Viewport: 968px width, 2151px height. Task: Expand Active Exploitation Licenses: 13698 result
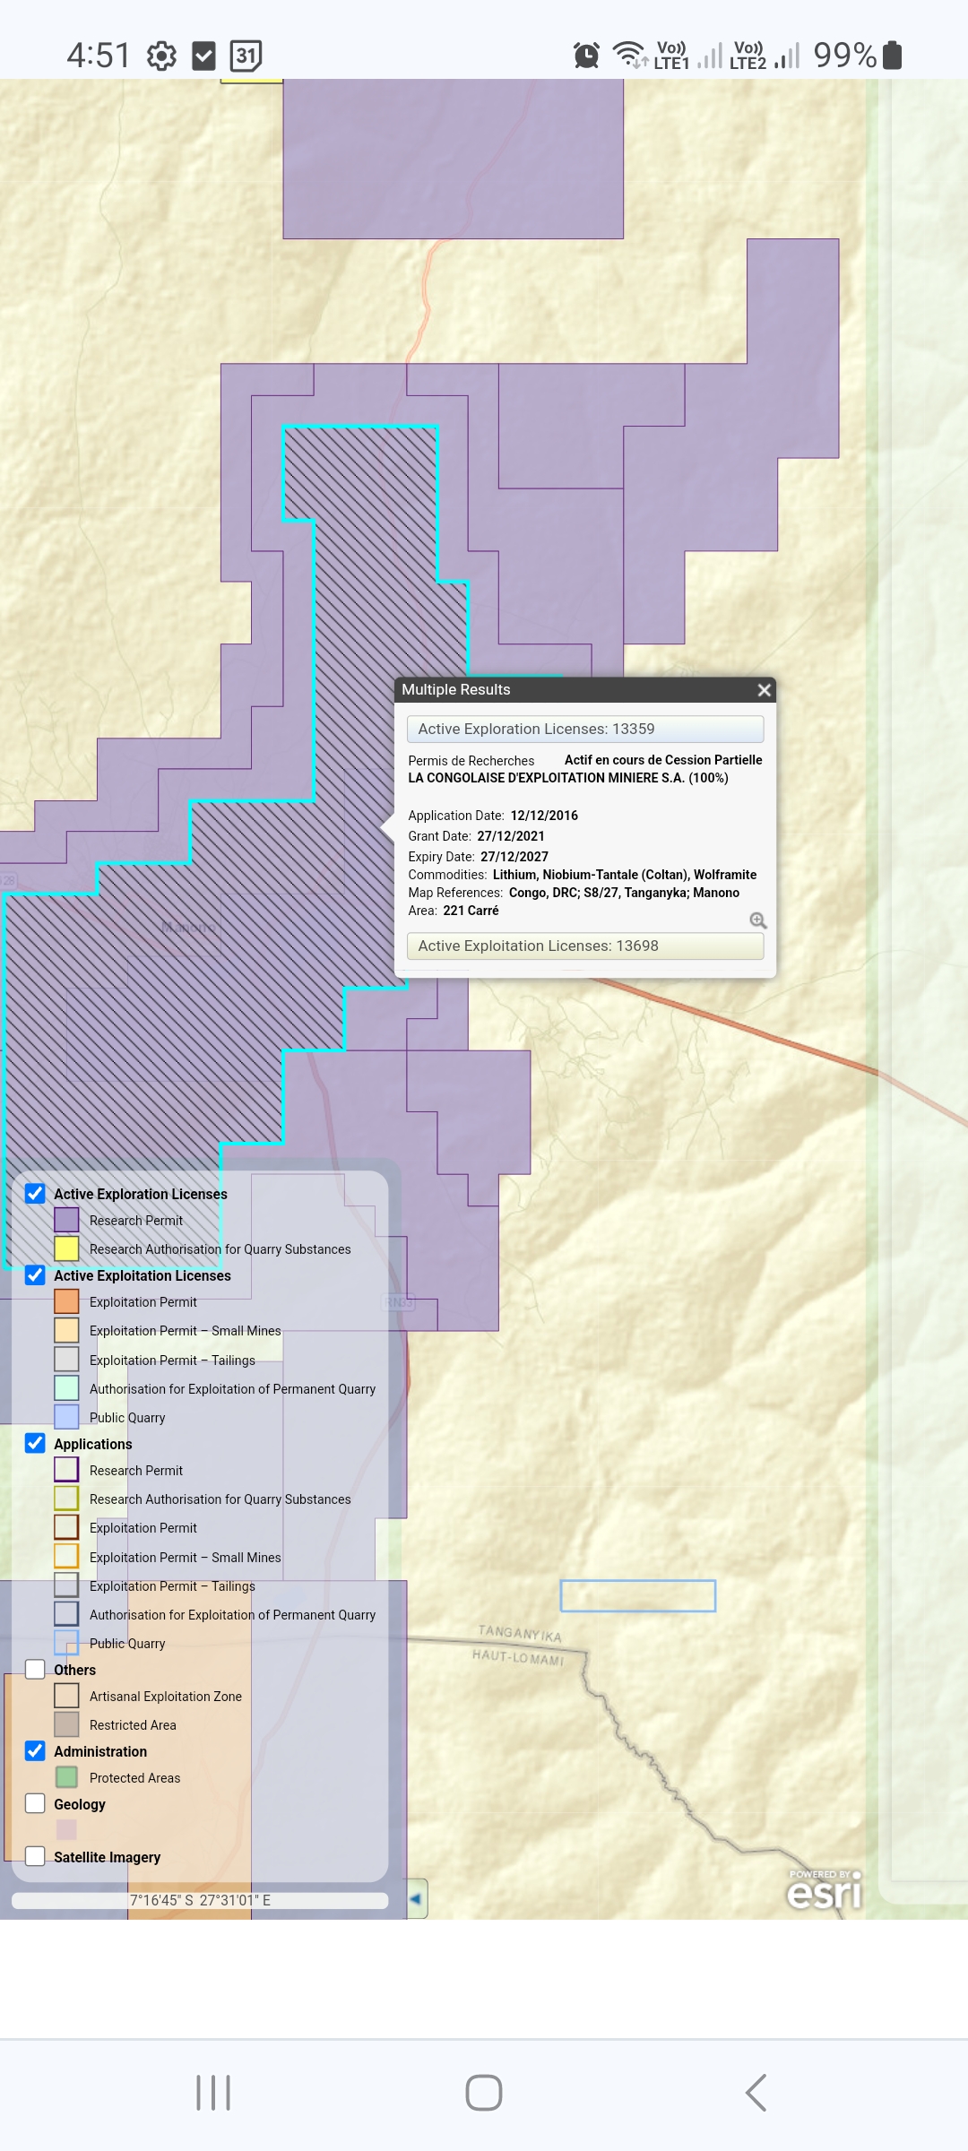click(x=584, y=946)
